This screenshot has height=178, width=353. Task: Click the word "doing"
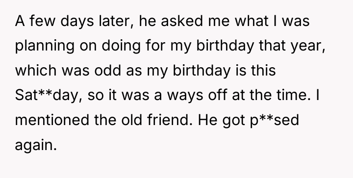point(121,46)
